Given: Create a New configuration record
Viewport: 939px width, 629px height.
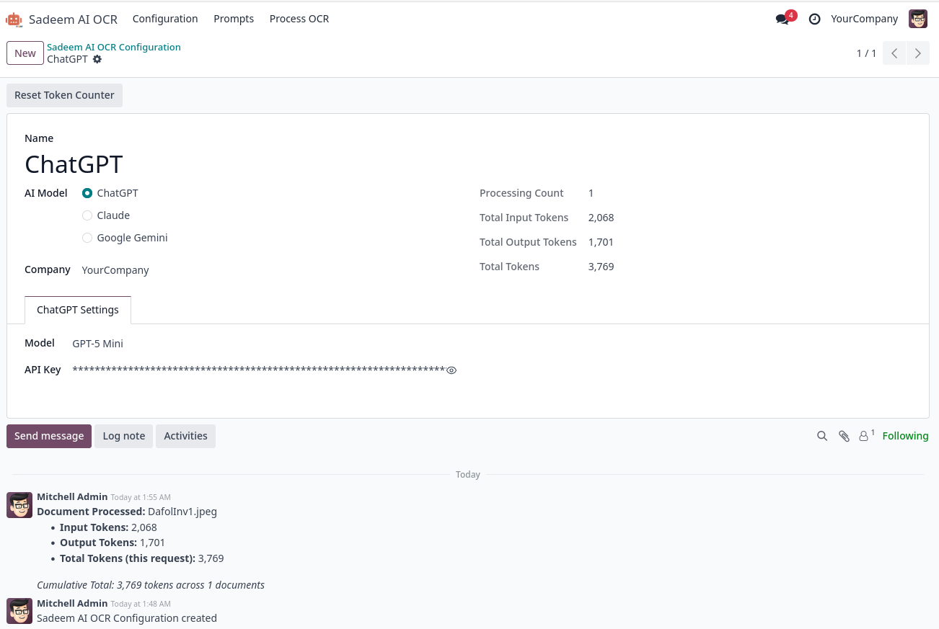Looking at the screenshot, I should [x=25, y=53].
